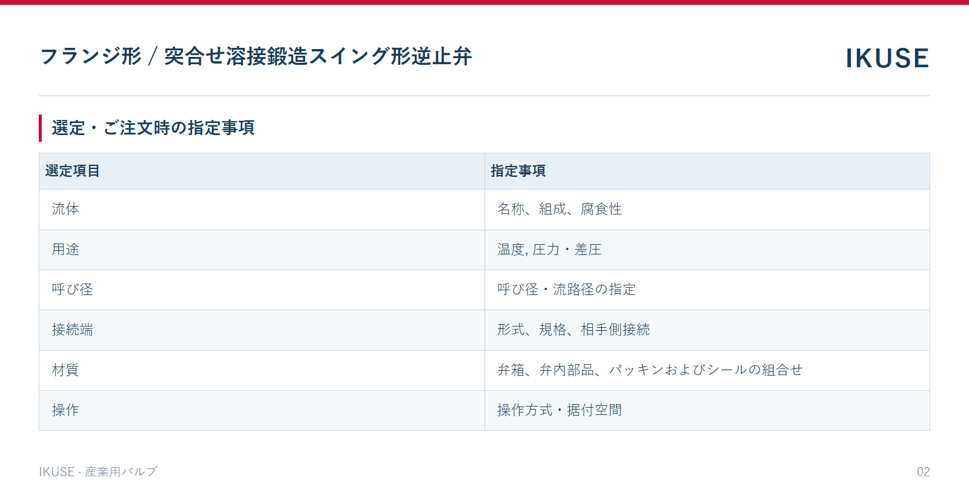Click the 用途 table cell
Screen dimensions: 969x498
click(262, 250)
